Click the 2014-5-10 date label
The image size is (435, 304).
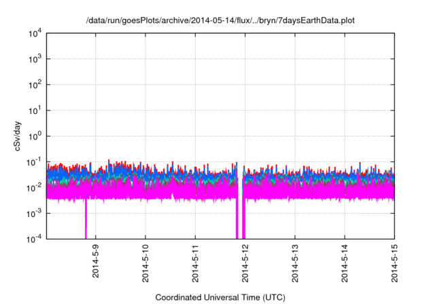pos(145,263)
